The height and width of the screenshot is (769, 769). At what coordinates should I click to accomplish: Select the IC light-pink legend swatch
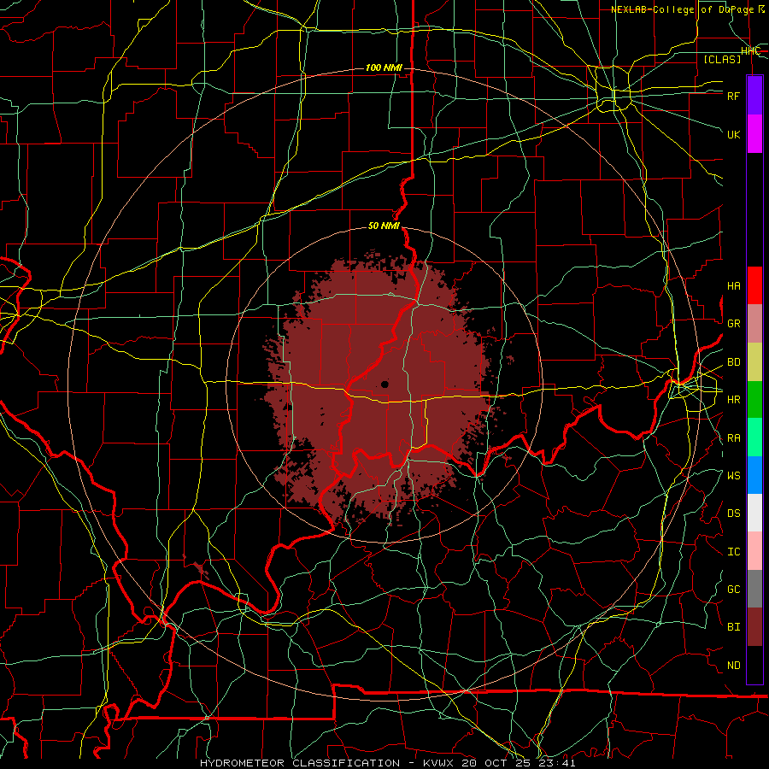tap(754, 551)
